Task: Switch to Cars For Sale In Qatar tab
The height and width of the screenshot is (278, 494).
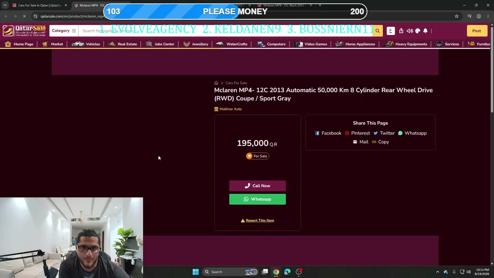Action: (39, 5)
